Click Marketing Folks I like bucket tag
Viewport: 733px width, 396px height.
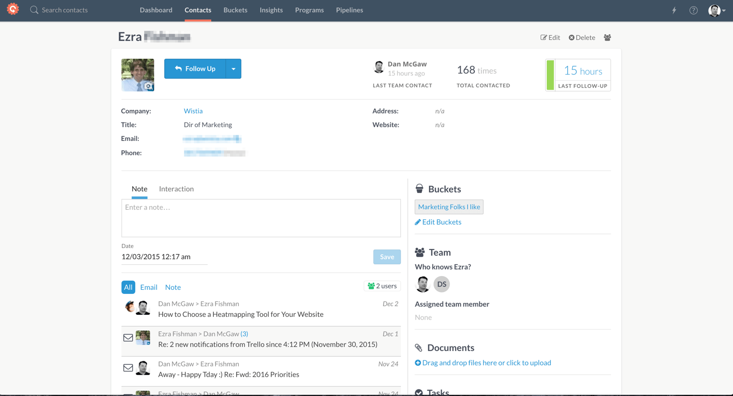(449, 207)
